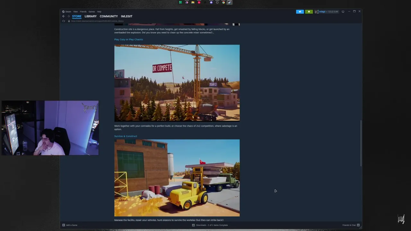Image resolution: width=411 pixels, height=231 pixels.
Task: Click the user avatar picture
Action: [x=316, y=12]
